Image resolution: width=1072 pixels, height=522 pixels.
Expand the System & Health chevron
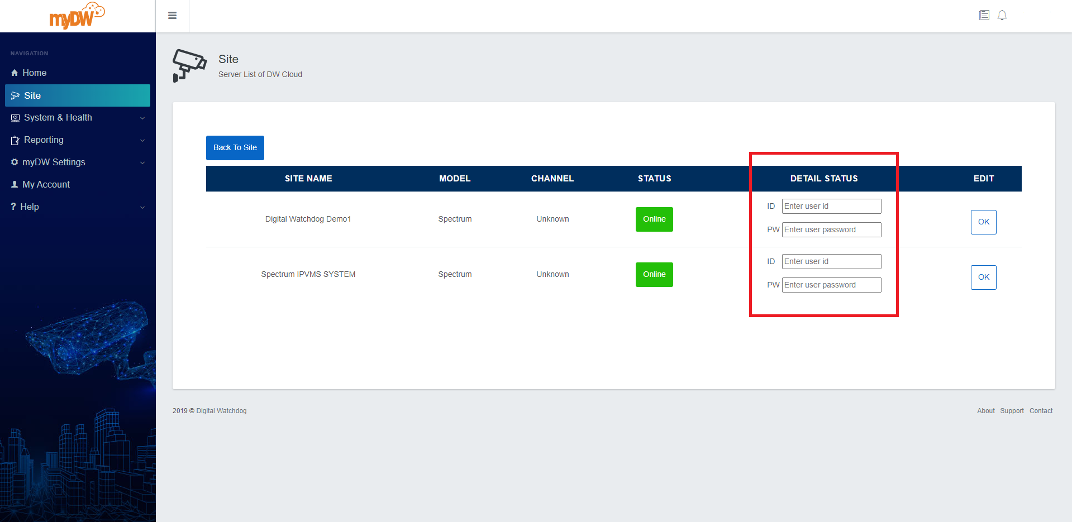(x=142, y=118)
